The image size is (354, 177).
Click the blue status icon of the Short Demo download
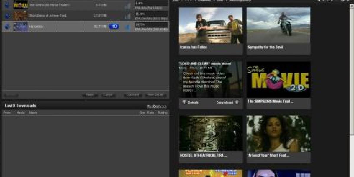7,16
